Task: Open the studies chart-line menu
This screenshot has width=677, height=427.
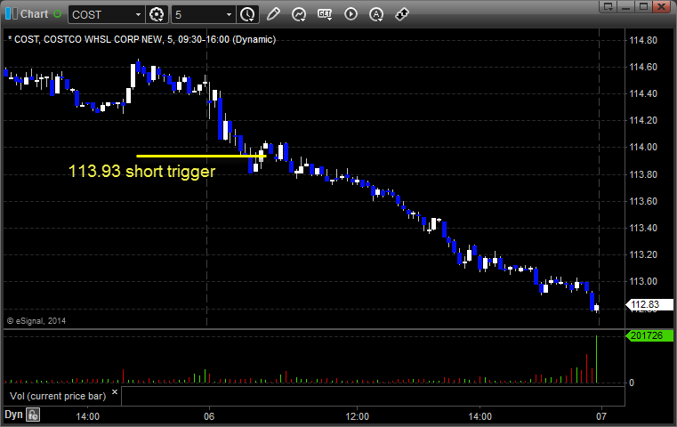Action: pyautogui.click(x=299, y=15)
